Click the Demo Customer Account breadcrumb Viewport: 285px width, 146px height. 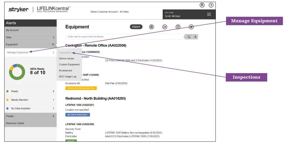[x=104, y=12]
